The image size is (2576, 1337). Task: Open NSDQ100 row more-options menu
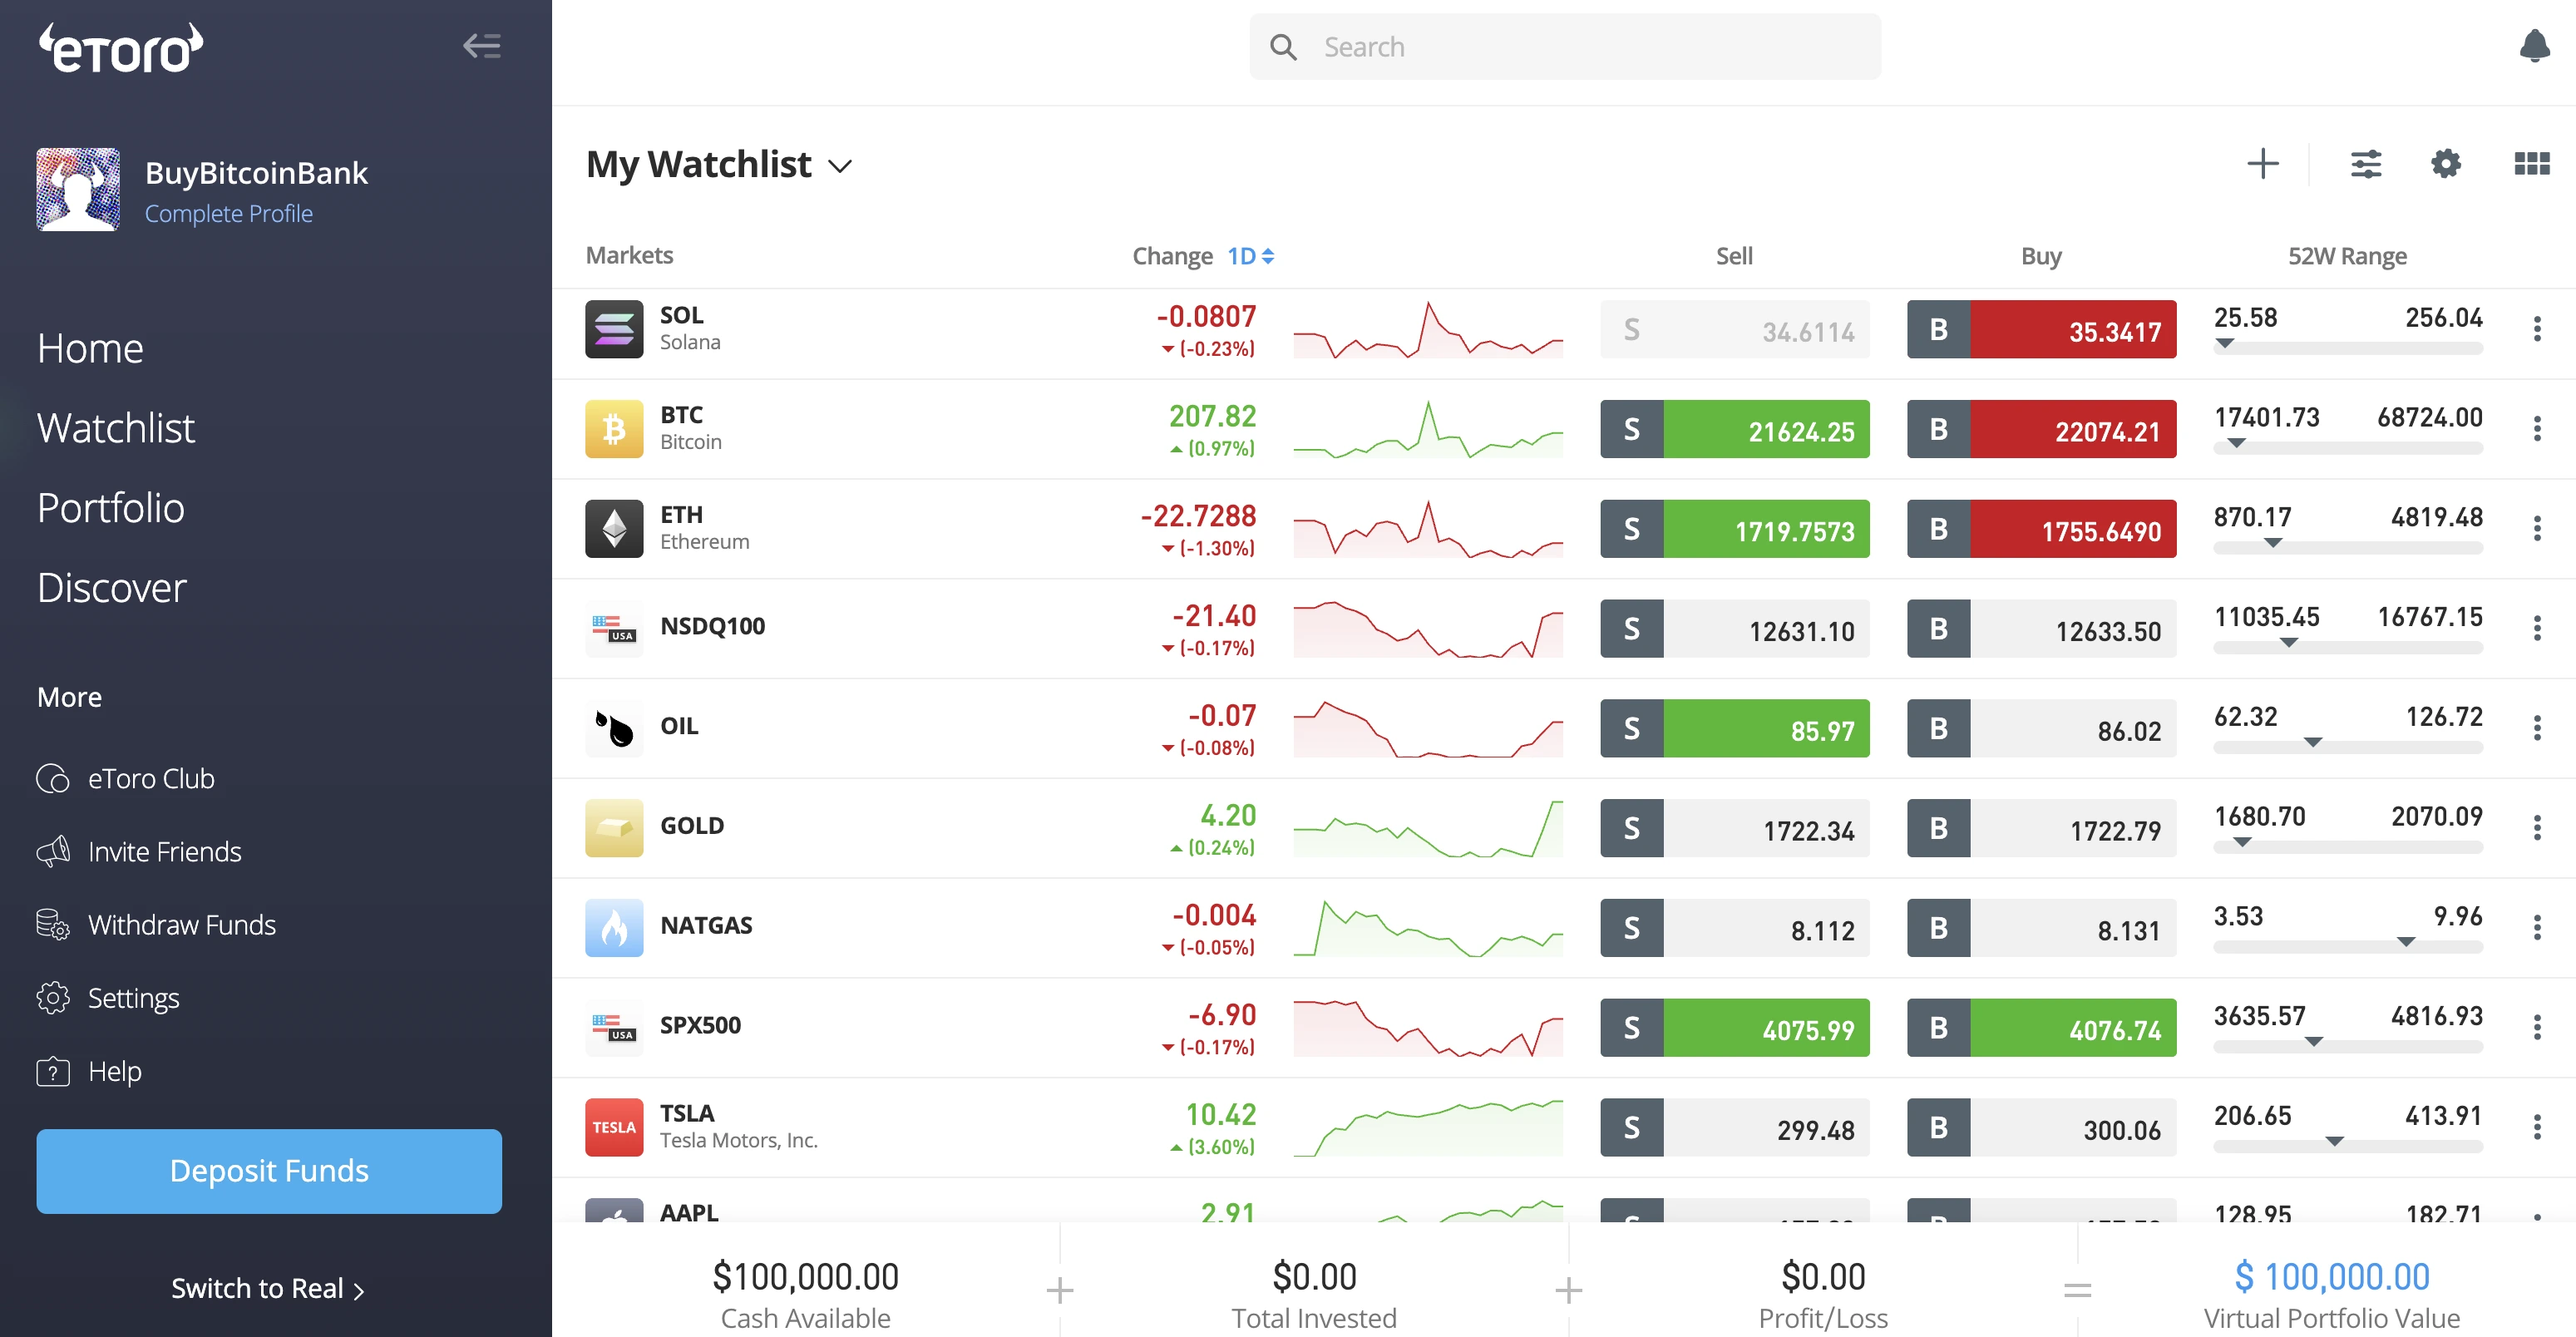(2537, 628)
